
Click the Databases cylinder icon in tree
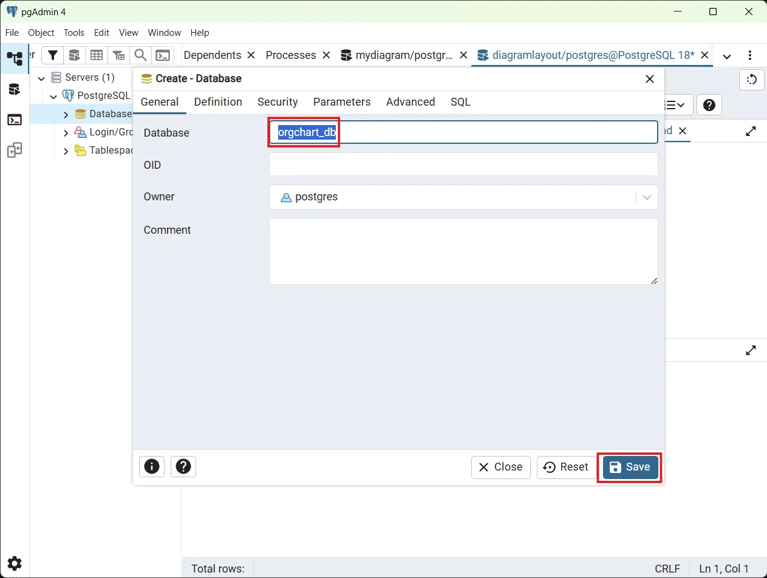(x=80, y=114)
